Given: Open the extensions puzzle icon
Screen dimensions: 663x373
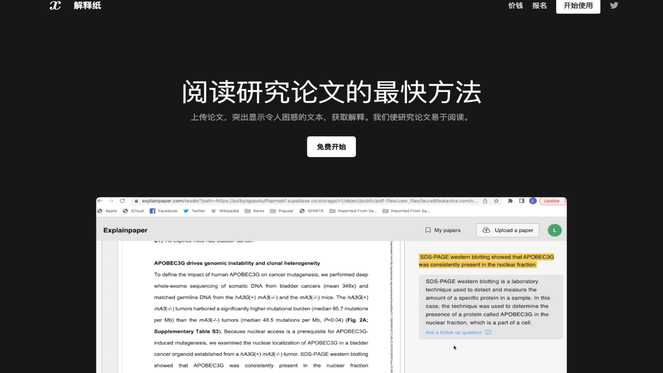Looking at the screenshot, I should (511, 201).
